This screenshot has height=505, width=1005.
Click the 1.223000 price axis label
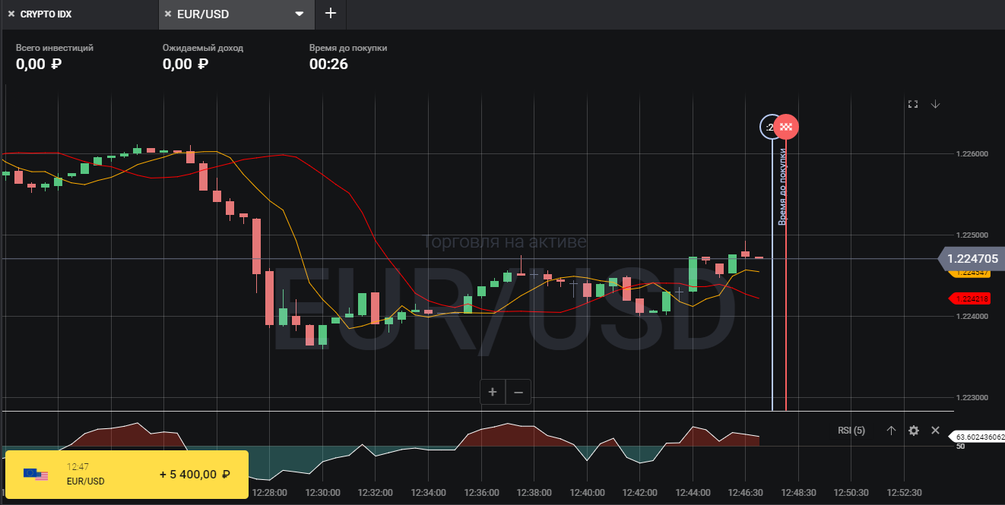click(x=972, y=397)
